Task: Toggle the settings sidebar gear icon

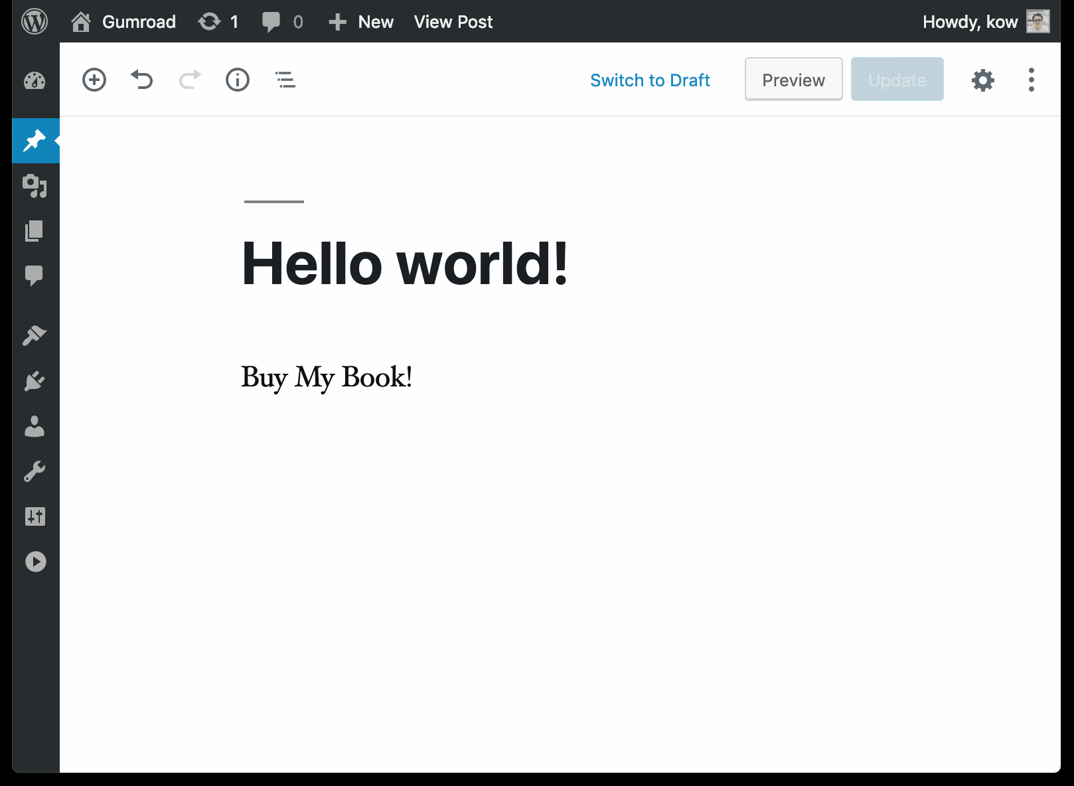Action: [982, 80]
